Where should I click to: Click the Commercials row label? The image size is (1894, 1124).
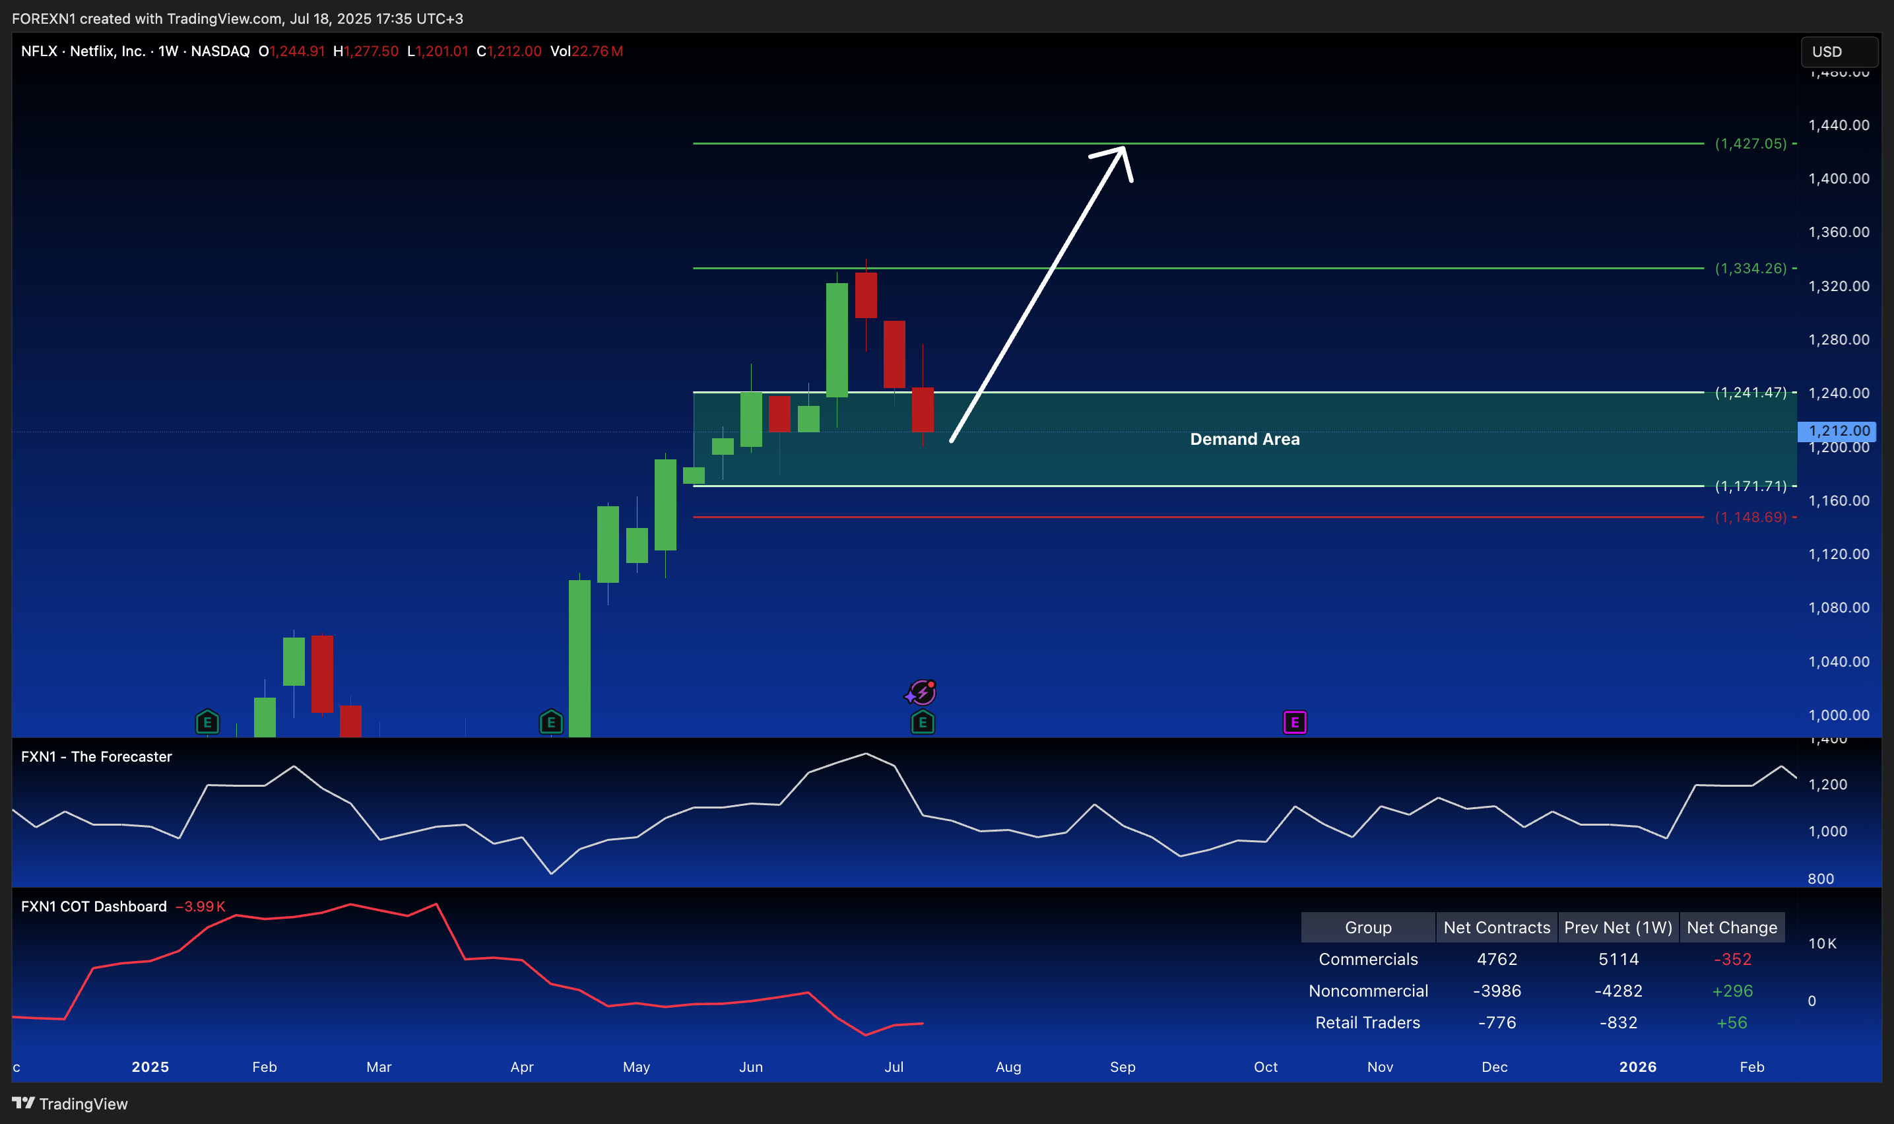point(1367,959)
